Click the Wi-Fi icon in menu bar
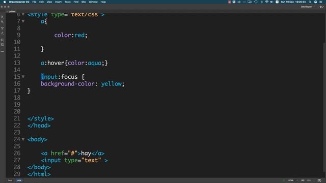The height and width of the screenshot is (183, 326). coord(266,2)
